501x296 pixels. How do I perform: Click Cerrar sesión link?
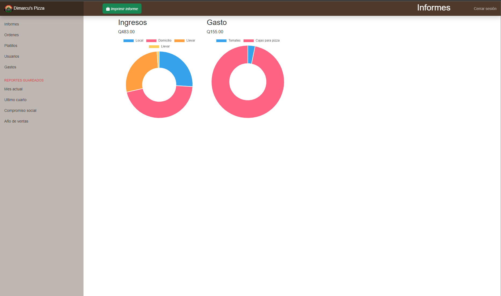click(x=485, y=9)
